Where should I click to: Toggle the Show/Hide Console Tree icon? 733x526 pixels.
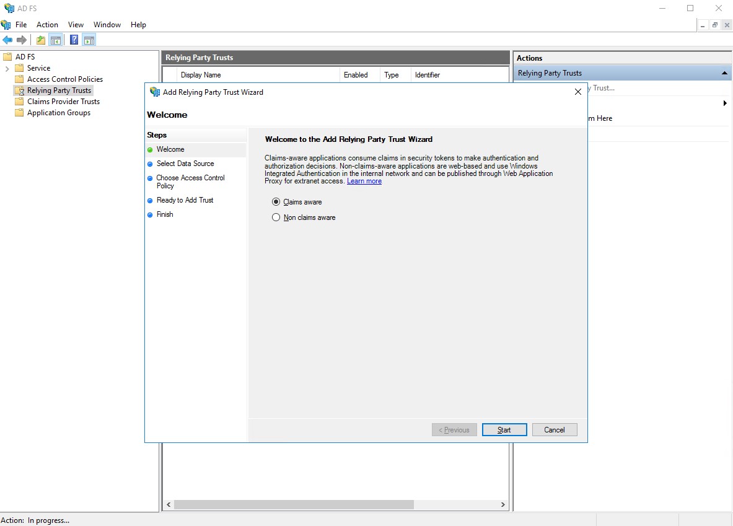(x=55, y=39)
